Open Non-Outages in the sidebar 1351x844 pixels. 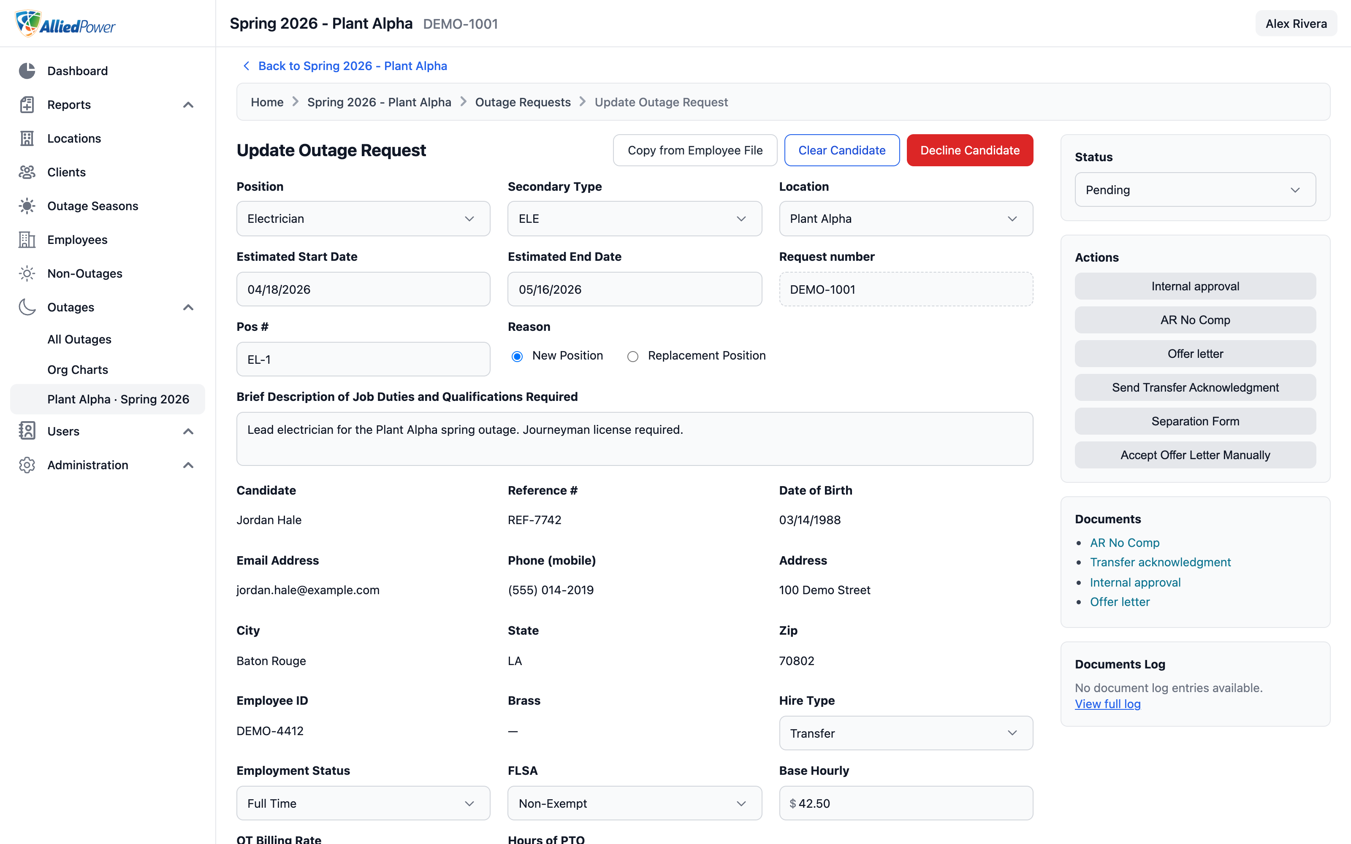(108, 273)
